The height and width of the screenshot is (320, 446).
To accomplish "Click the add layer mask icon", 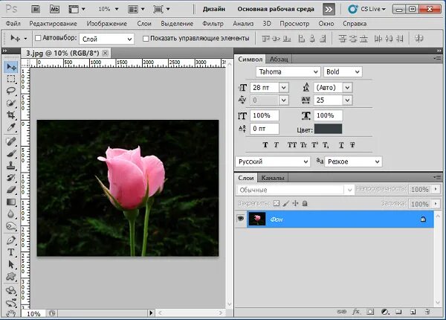I will [x=370, y=312].
